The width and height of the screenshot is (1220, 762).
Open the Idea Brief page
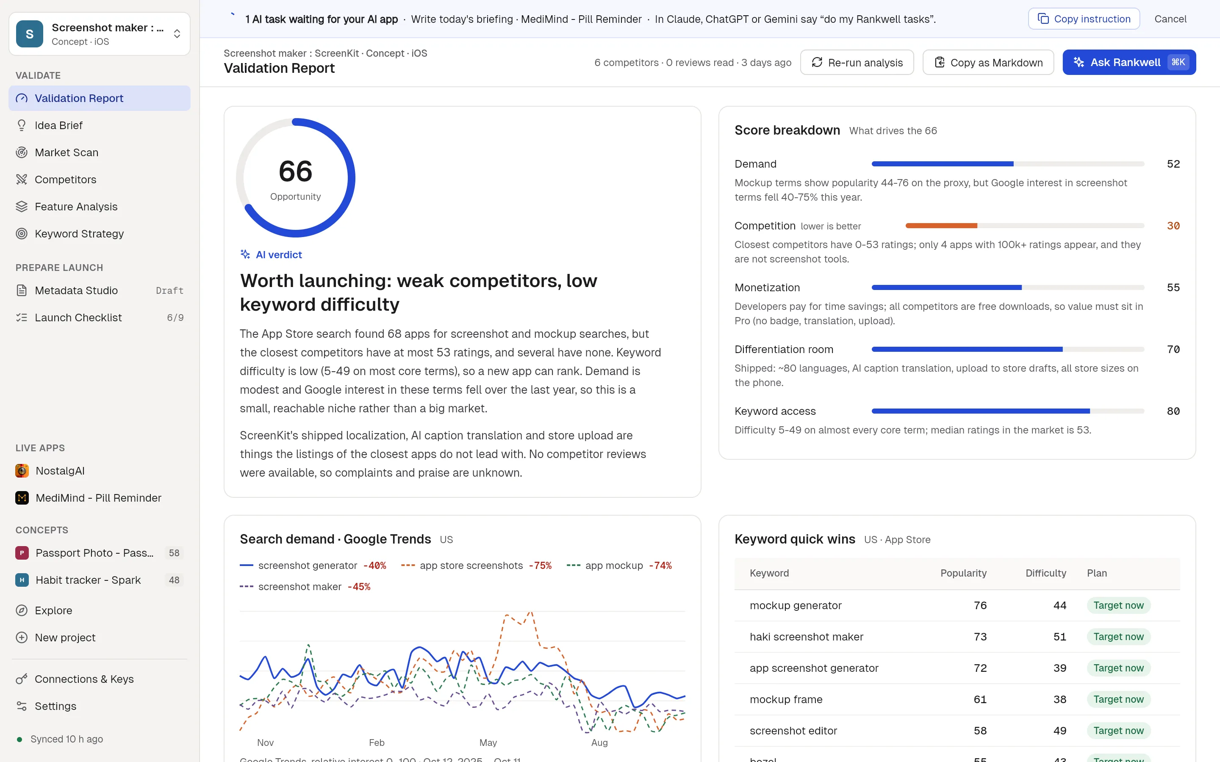pyautogui.click(x=99, y=125)
